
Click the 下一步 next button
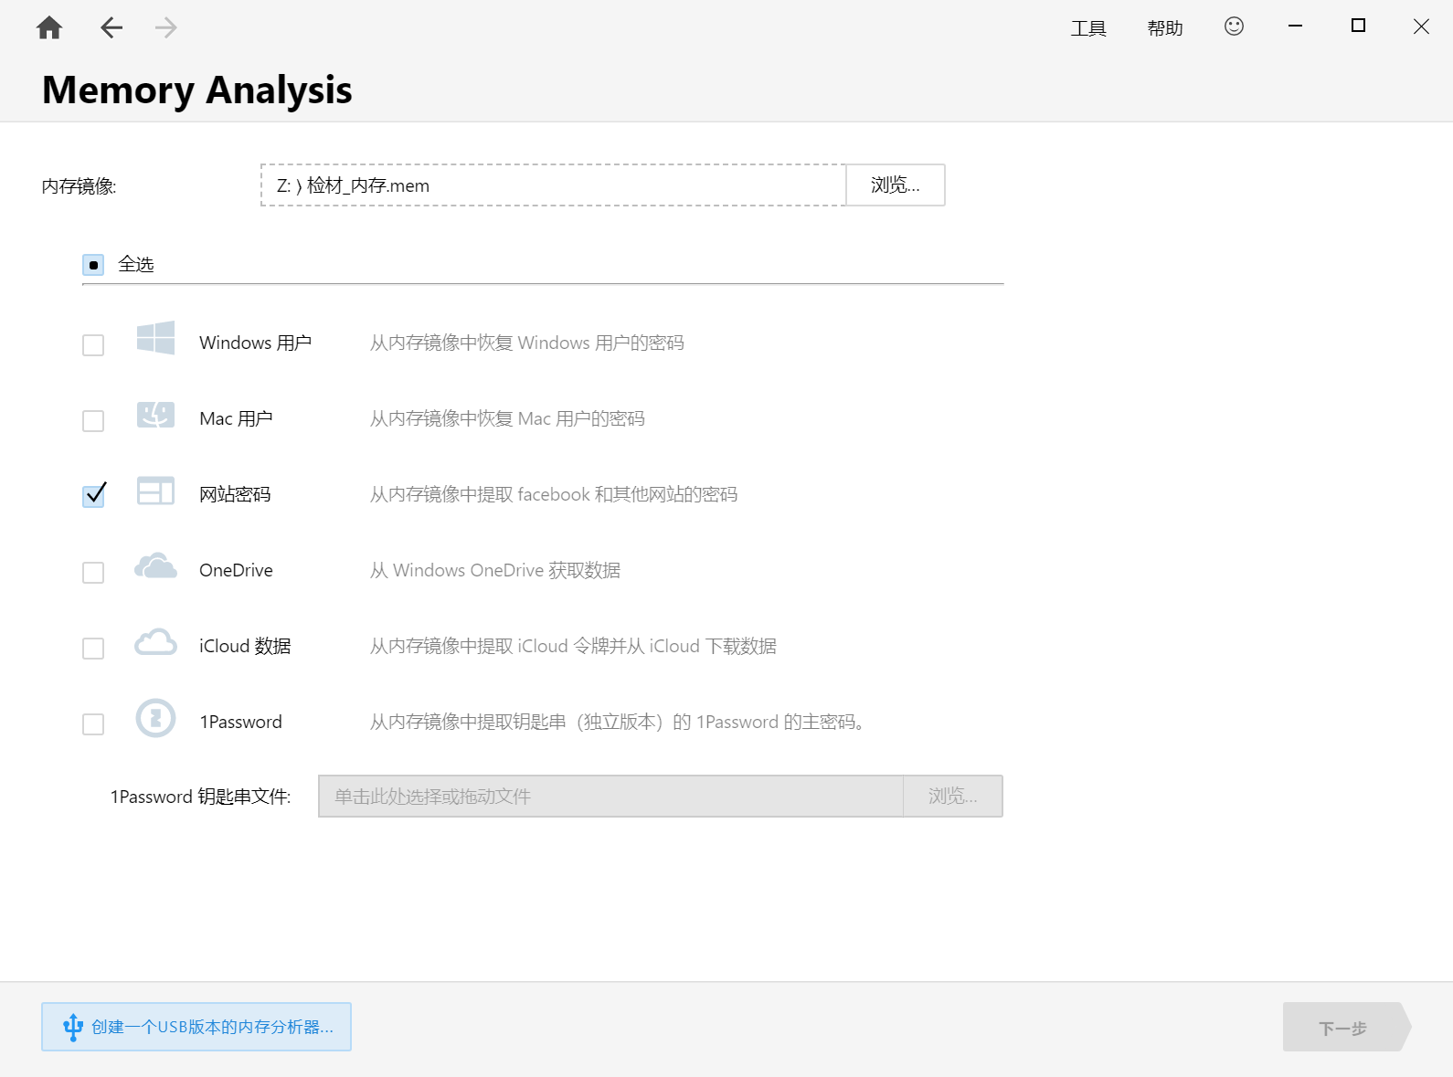click(x=1347, y=1028)
